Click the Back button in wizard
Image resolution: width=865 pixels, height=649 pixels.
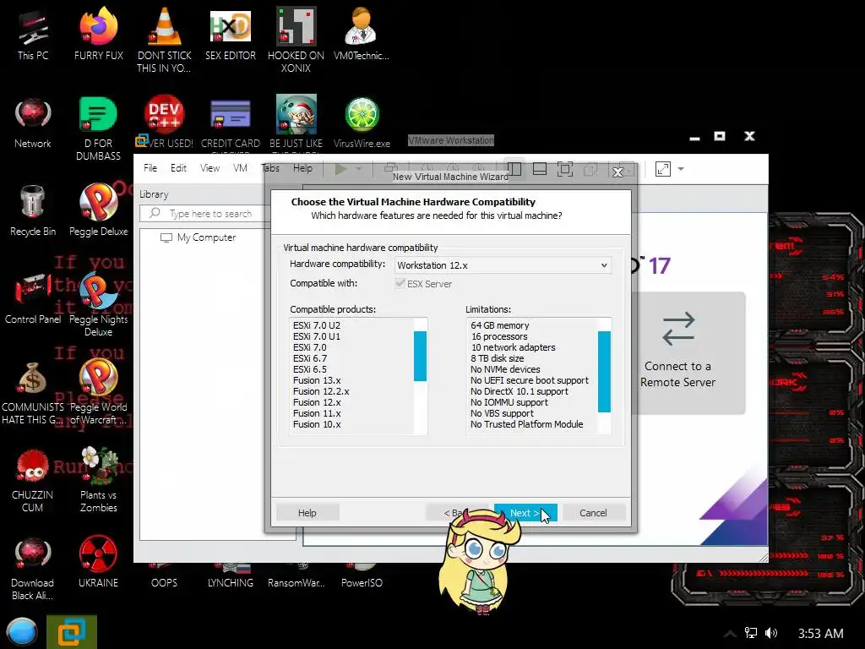click(457, 513)
